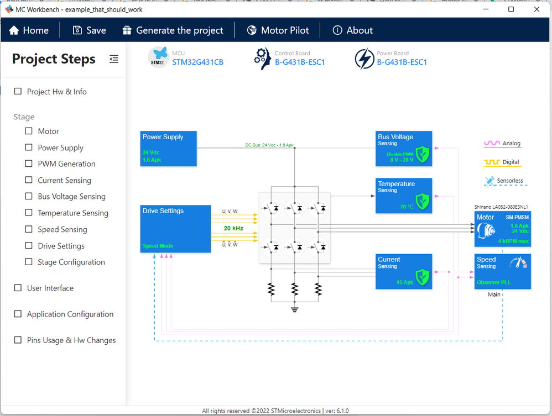Select Stage Configuration step label

click(71, 262)
